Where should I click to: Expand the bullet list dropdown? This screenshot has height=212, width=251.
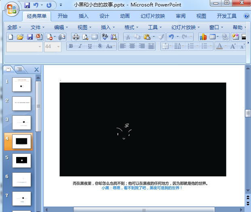point(211,46)
